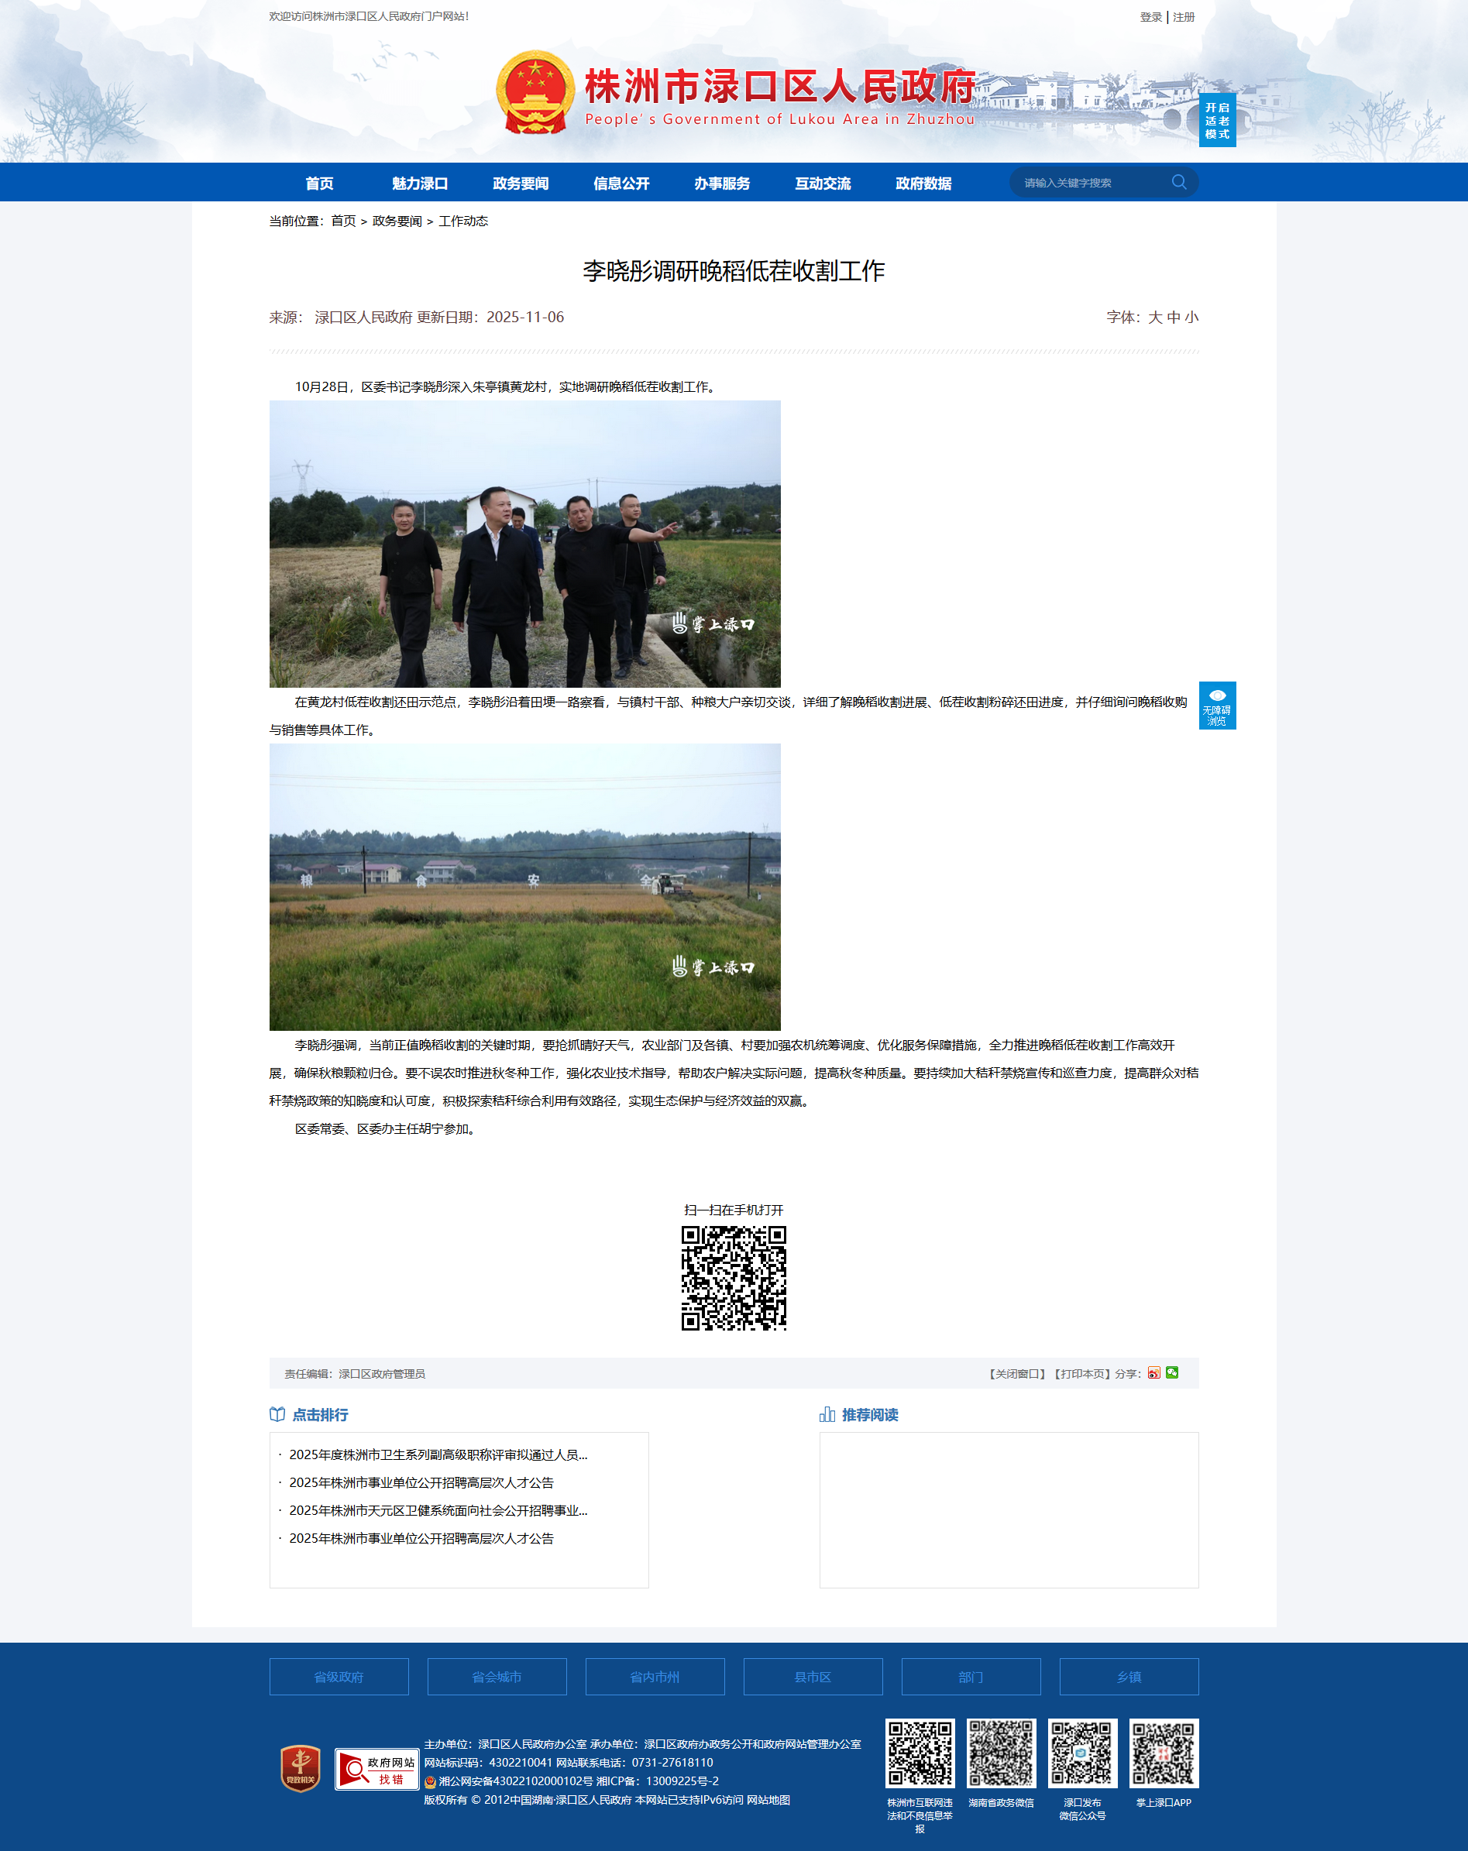Expand the 县市区 links dropdown
The image size is (1468, 1851).
(x=813, y=1677)
